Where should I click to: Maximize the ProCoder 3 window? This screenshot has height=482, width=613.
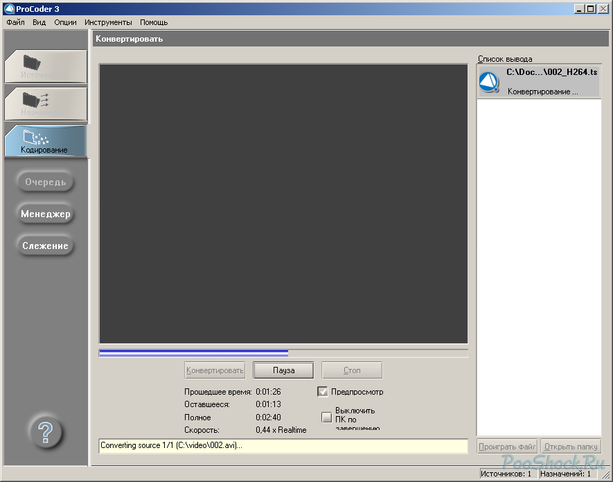pos(591,8)
